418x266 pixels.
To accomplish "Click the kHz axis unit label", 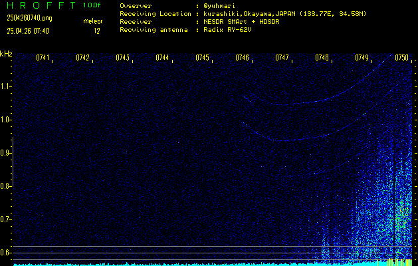I will pyautogui.click(x=6, y=54).
